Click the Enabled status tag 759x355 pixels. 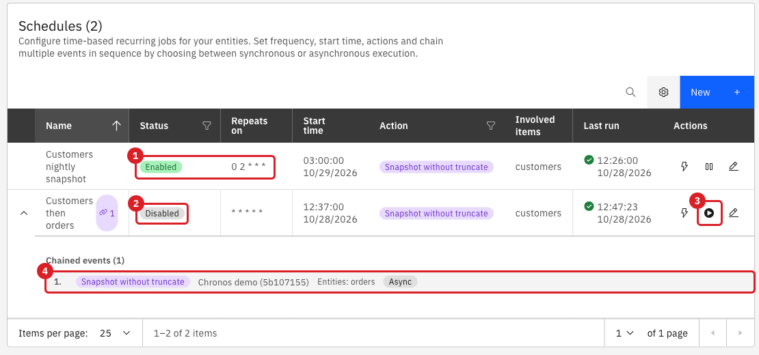pyautogui.click(x=161, y=167)
